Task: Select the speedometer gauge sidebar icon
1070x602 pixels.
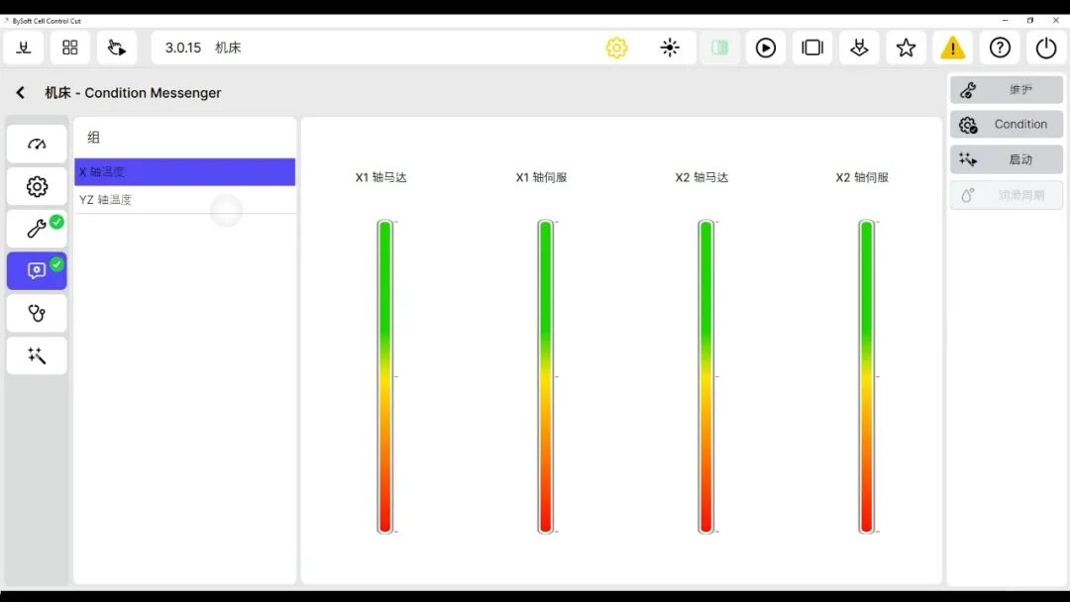Action: (37, 144)
